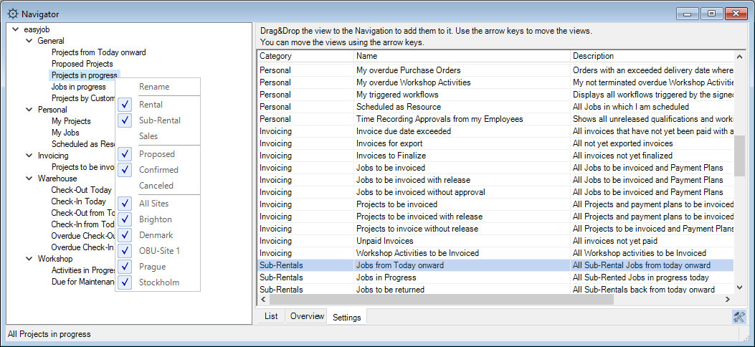This screenshot has height=347, width=755.
Task: Click the horizontal scrollbar right arrow
Action: tap(727, 300)
